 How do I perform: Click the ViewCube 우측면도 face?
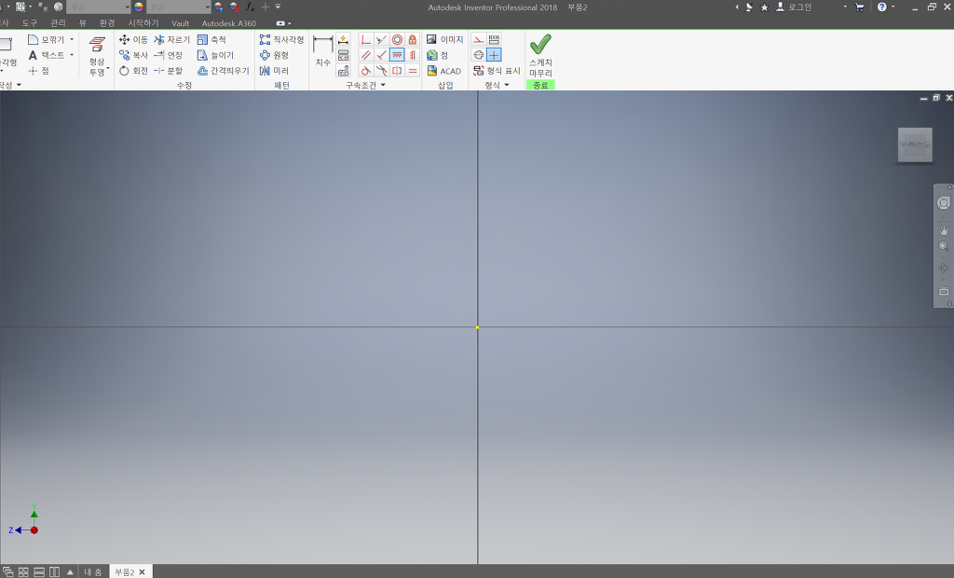tap(915, 144)
